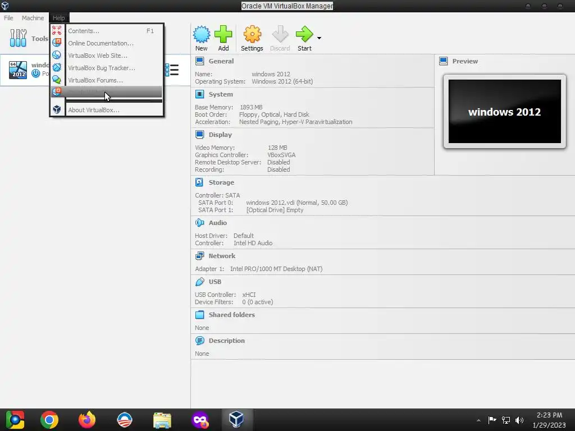575x431 pixels.
Task: Open the Display section heading
Action: pyautogui.click(x=220, y=135)
